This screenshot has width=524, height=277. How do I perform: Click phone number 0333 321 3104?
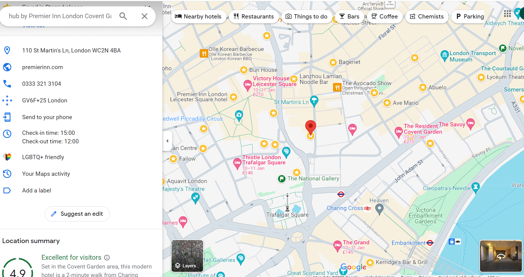click(x=42, y=84)
